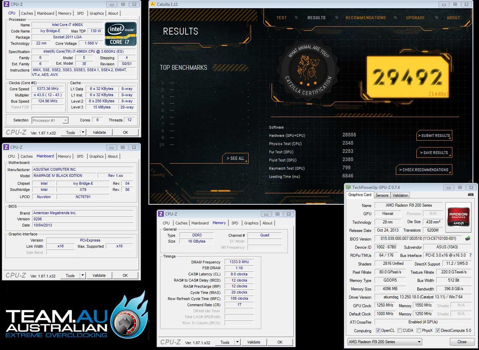Click the Core Speed 5373.36 MHz field
The height and width of the screenshot is (350, 479).
48,89
